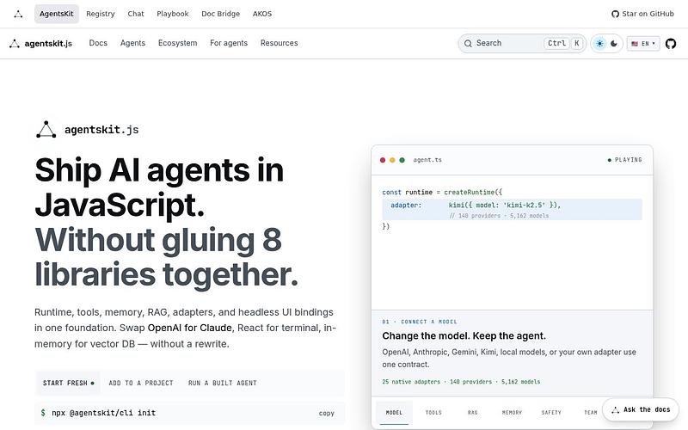
Task: Open the AKOS tab
Action: (262, 14)
